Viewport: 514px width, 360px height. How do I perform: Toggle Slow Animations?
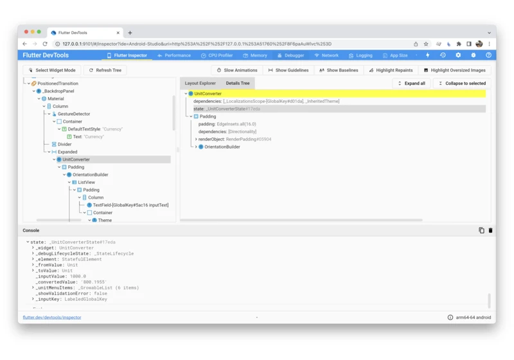pyautogui.click(x=237, y=70)
